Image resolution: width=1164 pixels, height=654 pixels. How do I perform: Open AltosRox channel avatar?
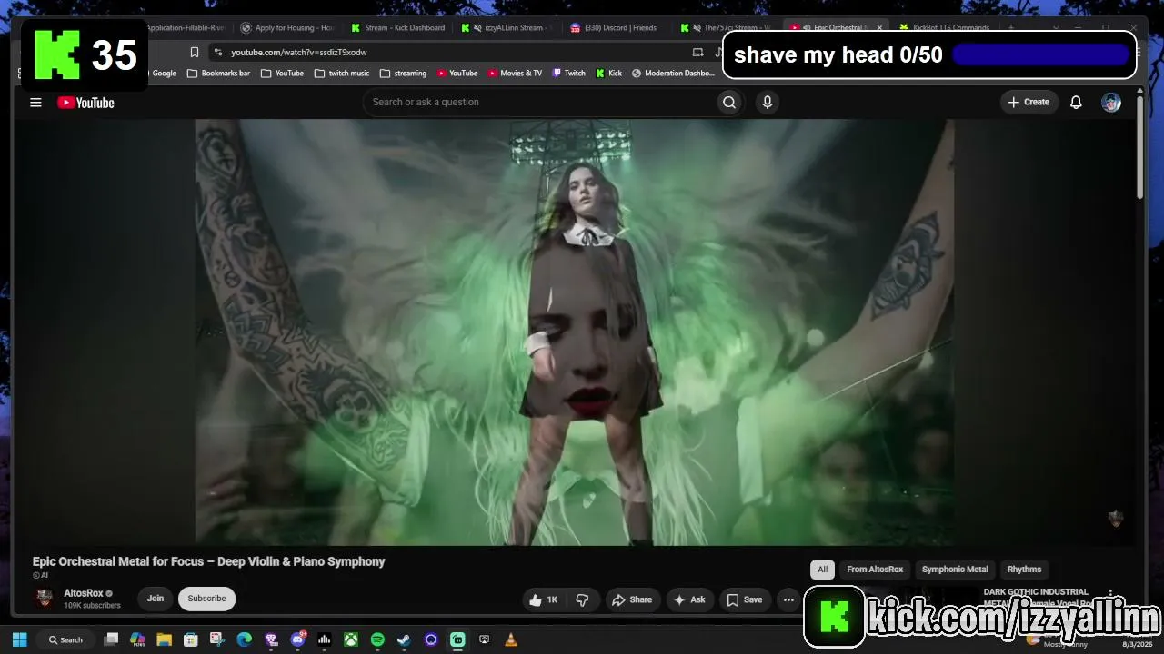pyautogui.click(x=44, y=599)
